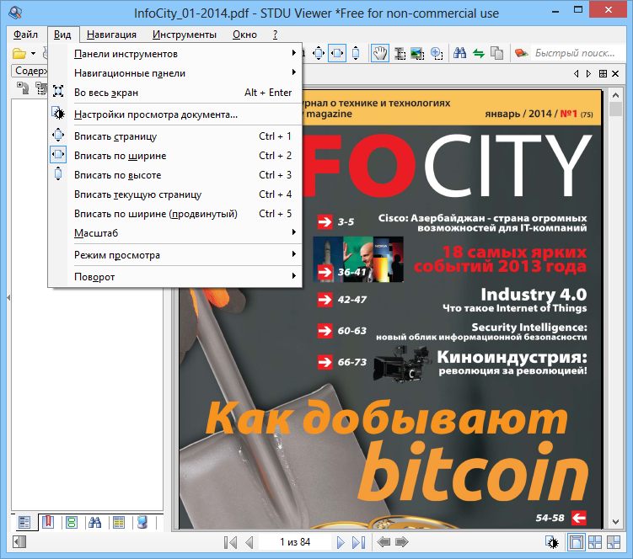Image resolution: width=633 pixels, height=559 pixels.
Task: Open search with binoculars toolbar icon
Action: (459, 53)
